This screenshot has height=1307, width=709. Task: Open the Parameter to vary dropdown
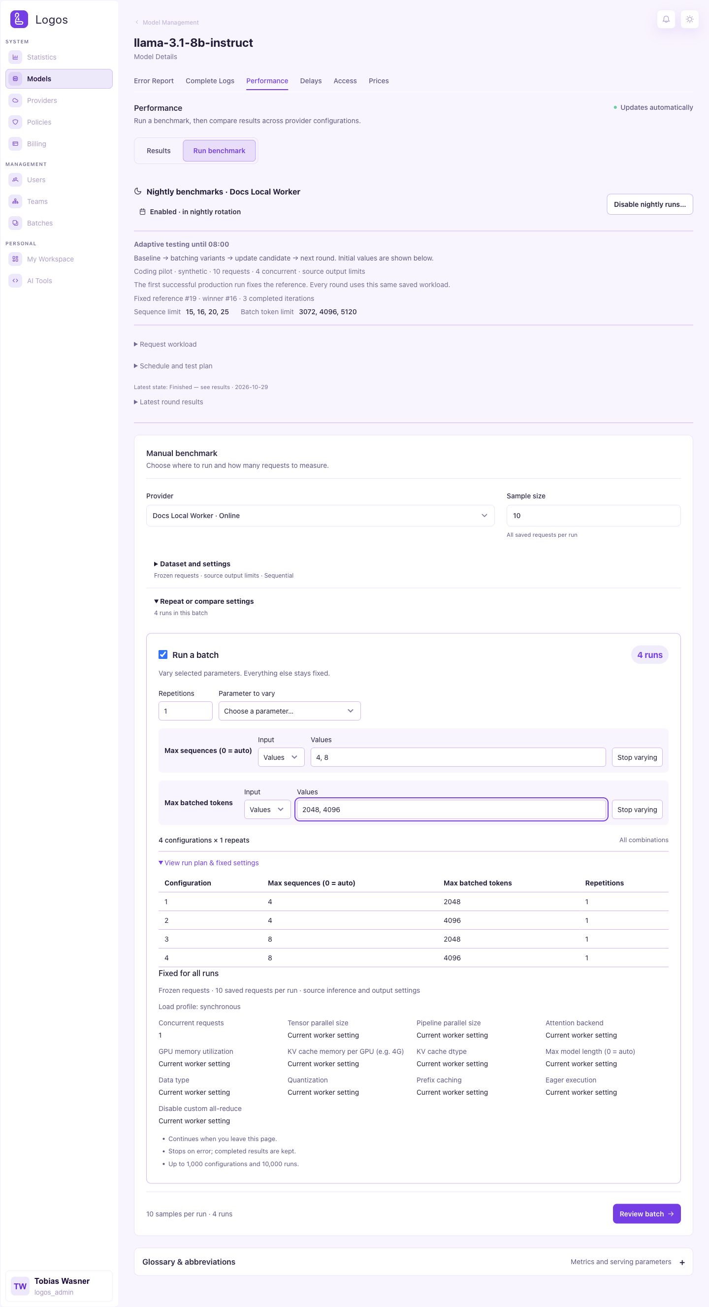click(x=290, y=711)
